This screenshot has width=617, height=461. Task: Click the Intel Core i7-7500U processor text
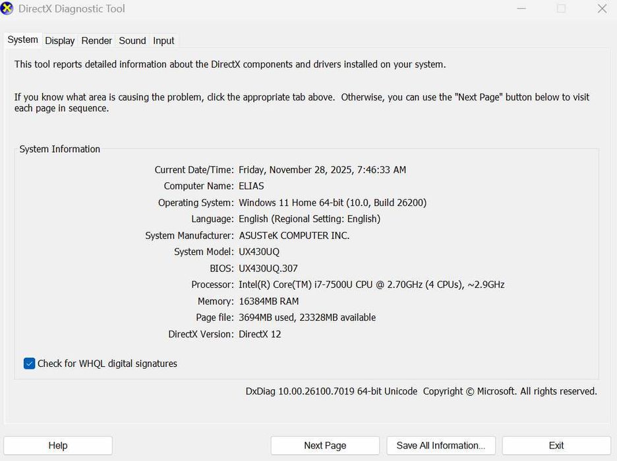(371, 285)
